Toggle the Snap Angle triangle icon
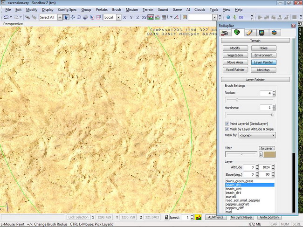 tap(176, 17)
